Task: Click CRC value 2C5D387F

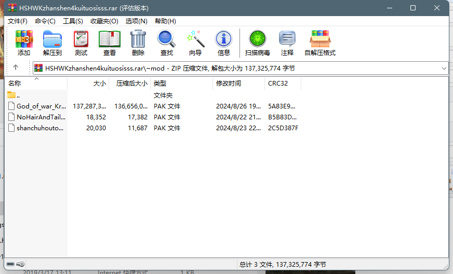Action: coord(283,128)
